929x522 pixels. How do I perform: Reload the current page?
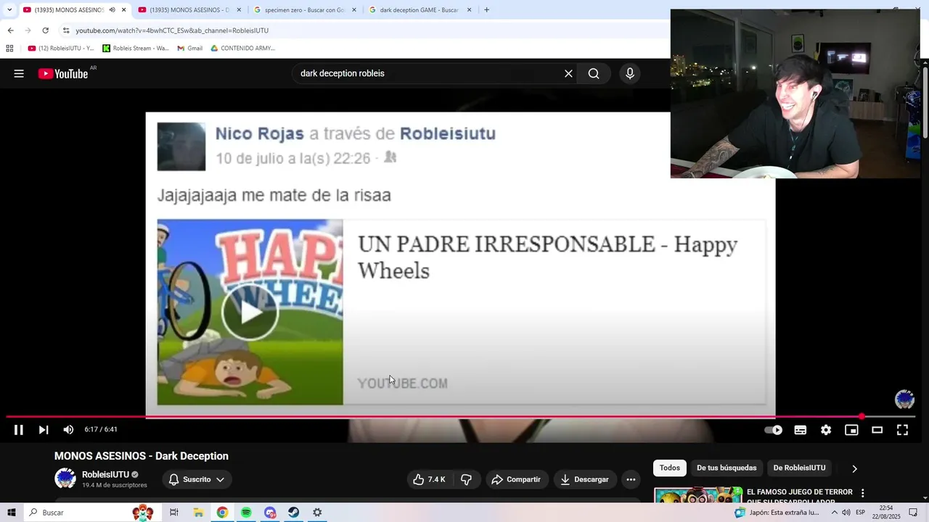[x=45, y=30]
